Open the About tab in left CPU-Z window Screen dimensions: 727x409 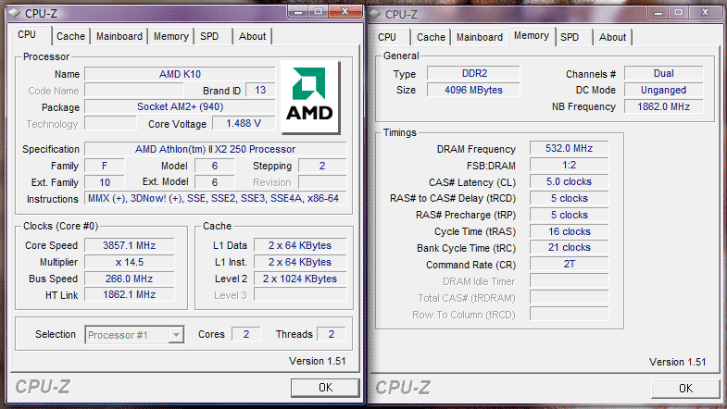click(x=252, y=36)
